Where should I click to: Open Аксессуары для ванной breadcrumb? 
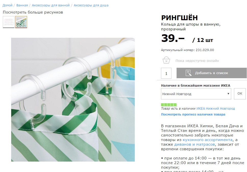click(51, 5)
